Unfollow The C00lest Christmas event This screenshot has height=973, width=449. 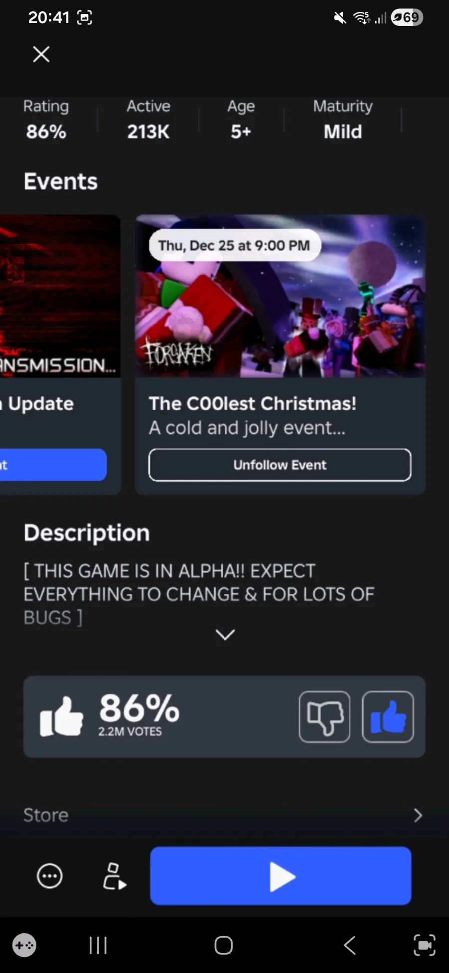click(280, 465)
